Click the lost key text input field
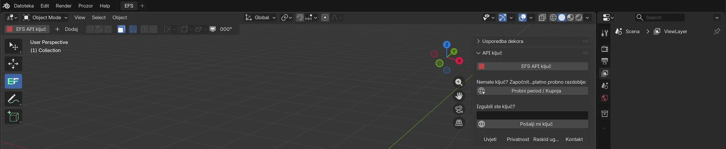Screen dimensions: 726x149 532,115
